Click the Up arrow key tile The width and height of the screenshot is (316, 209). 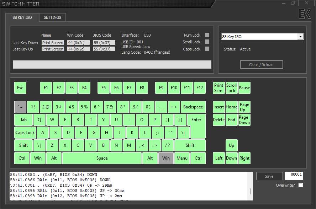232,145
